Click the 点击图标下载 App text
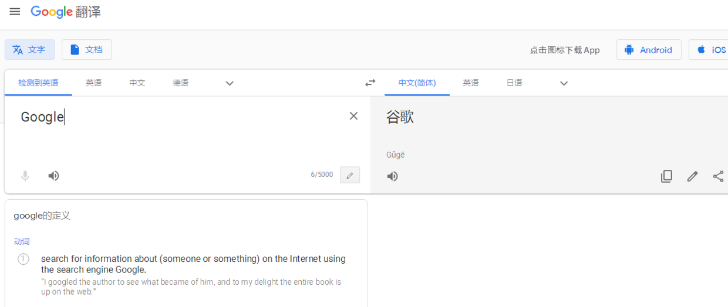The width and height of the screenshot is (728, 307). point(565,50)
